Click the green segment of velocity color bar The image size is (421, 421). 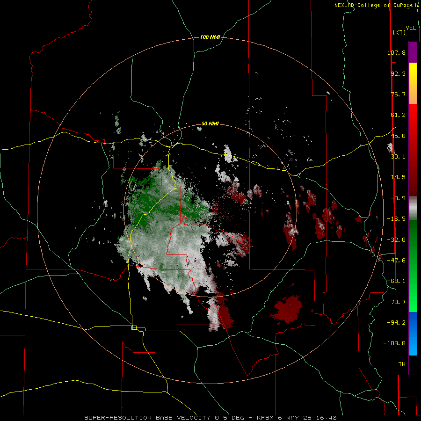tap(413, 266)
